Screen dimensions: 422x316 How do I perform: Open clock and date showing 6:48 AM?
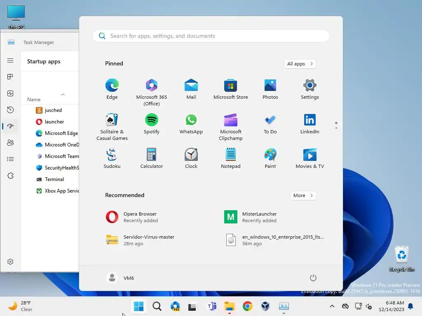(391, 306)
